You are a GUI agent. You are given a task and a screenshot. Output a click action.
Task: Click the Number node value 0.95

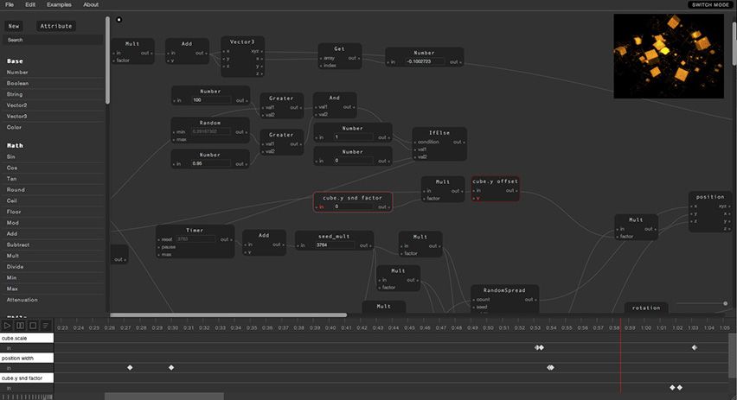(x=211, y=163)
